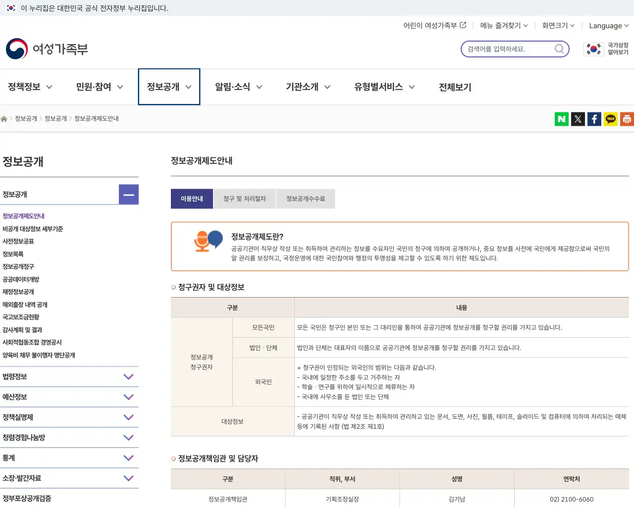Viewport: 634px width, 507px height.
Task: Open the 정책정보 main menu
Action: (30, 87)
